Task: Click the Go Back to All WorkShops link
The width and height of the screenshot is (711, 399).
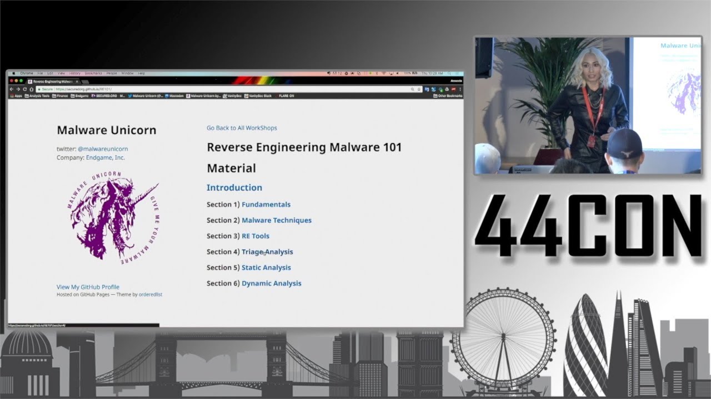Action: click(x=242, y=128)
